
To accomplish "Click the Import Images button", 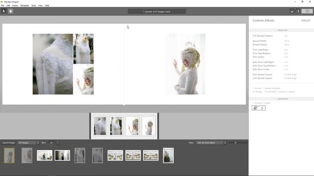I will pyautogui.click(x=8, y=143).
